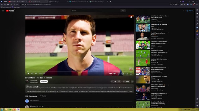
Task: Open options menu for 22 Legendary Goals
Action: coord(169,76)
